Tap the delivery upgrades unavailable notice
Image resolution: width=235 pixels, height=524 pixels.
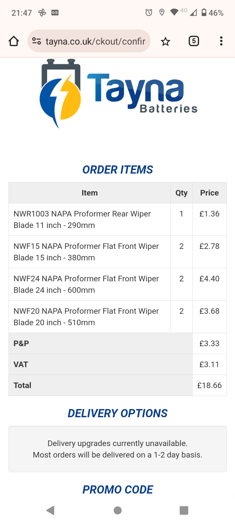coord(117,449)
